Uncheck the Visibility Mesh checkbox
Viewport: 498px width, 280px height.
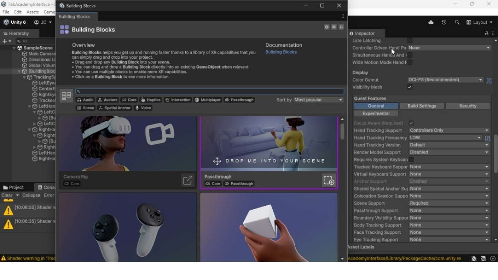click(x=410, y=87)
